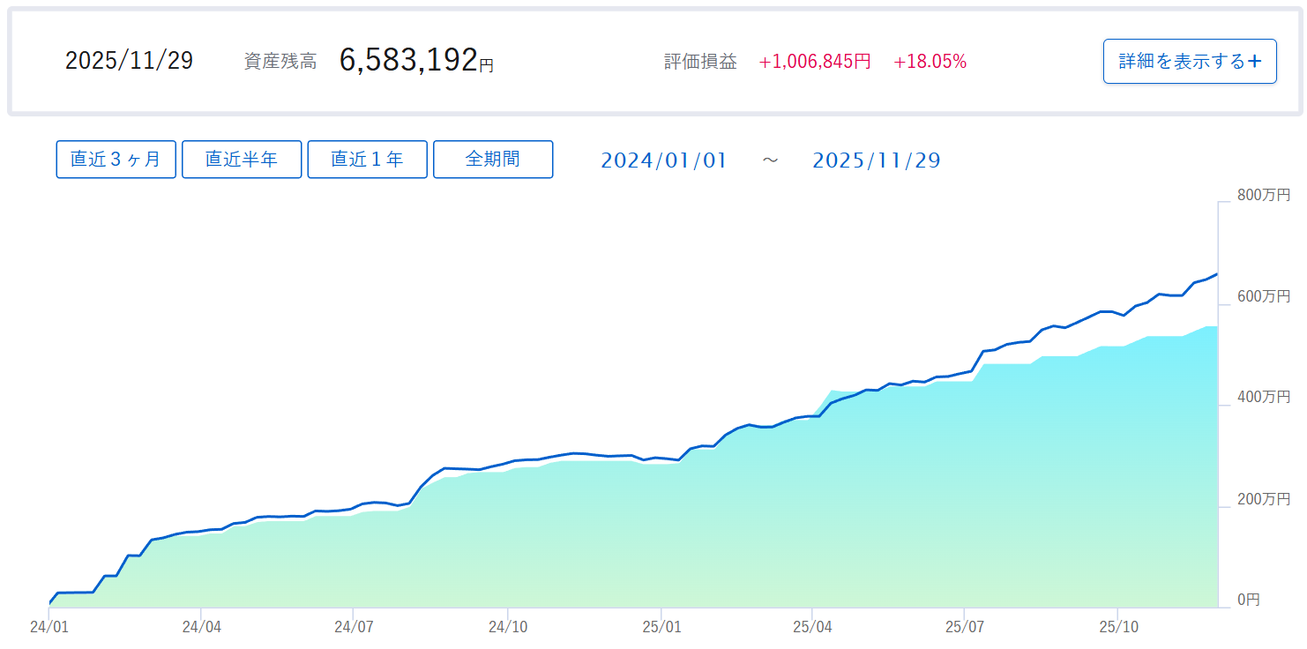1307x649 pixels.
Task: Select 全期間 to view the entire period
Action: point(493,160)
